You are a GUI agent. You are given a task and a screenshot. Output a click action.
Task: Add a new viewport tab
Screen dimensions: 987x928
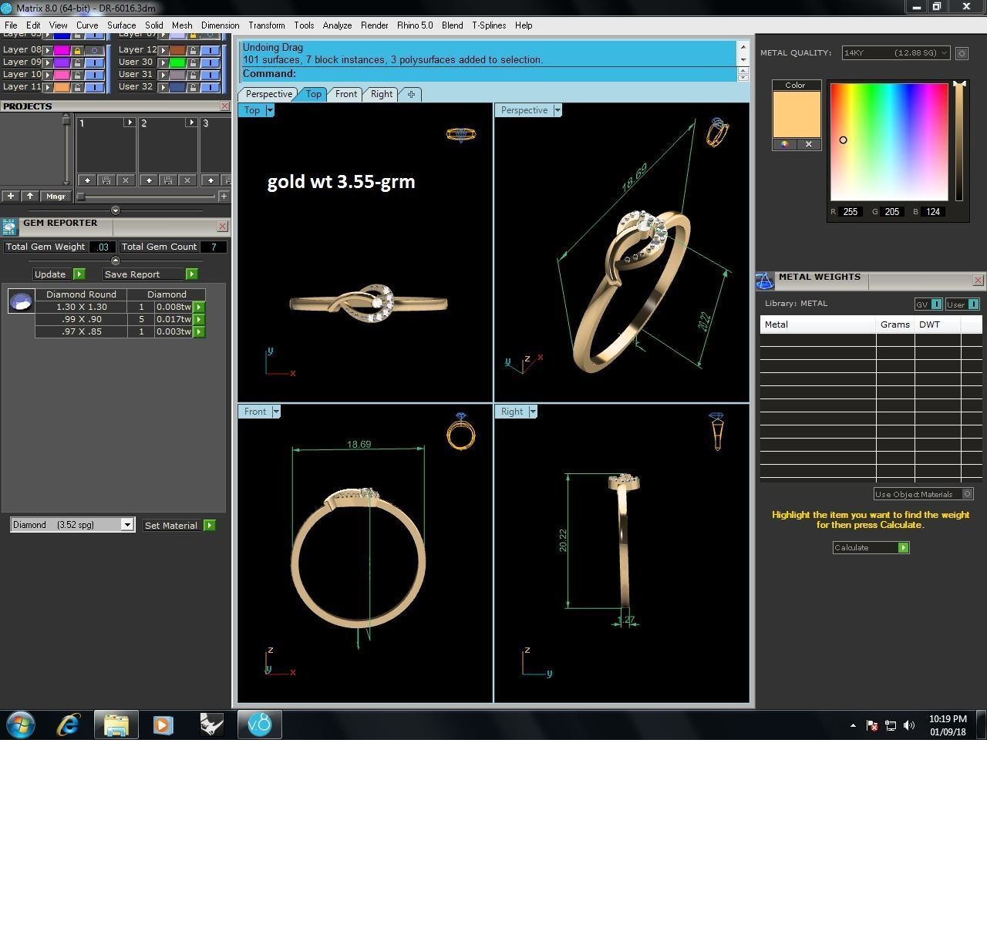tap(412, 94)
